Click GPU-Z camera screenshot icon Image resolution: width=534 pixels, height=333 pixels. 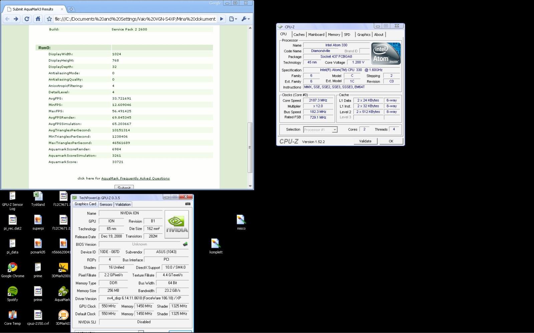click(x=188, y=204)
